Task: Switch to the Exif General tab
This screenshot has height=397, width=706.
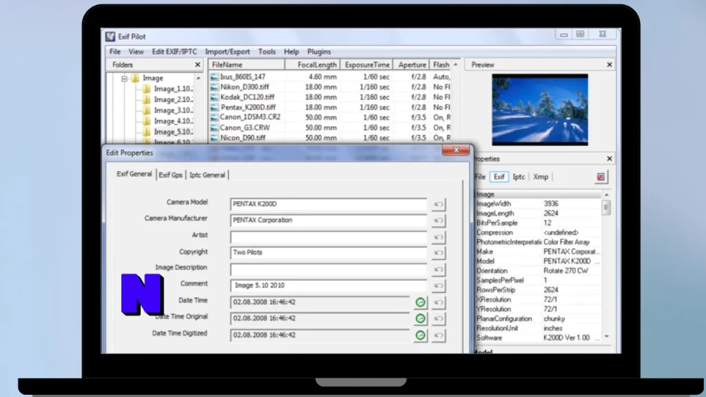Action: point(134,174)
